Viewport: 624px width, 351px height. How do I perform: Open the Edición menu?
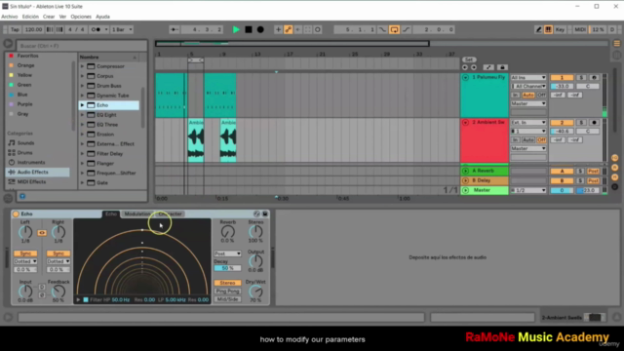(x=30, y=17)
